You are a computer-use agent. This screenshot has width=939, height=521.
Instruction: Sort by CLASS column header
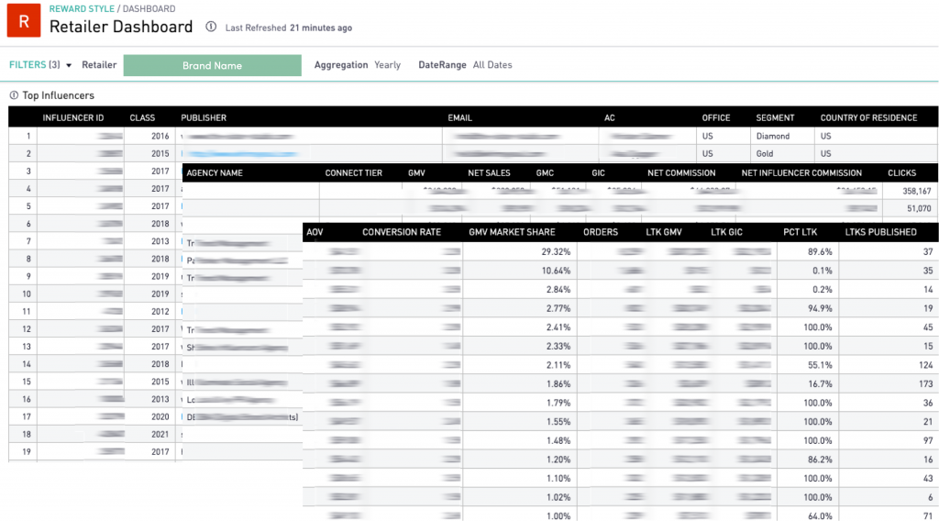point(142,118)
